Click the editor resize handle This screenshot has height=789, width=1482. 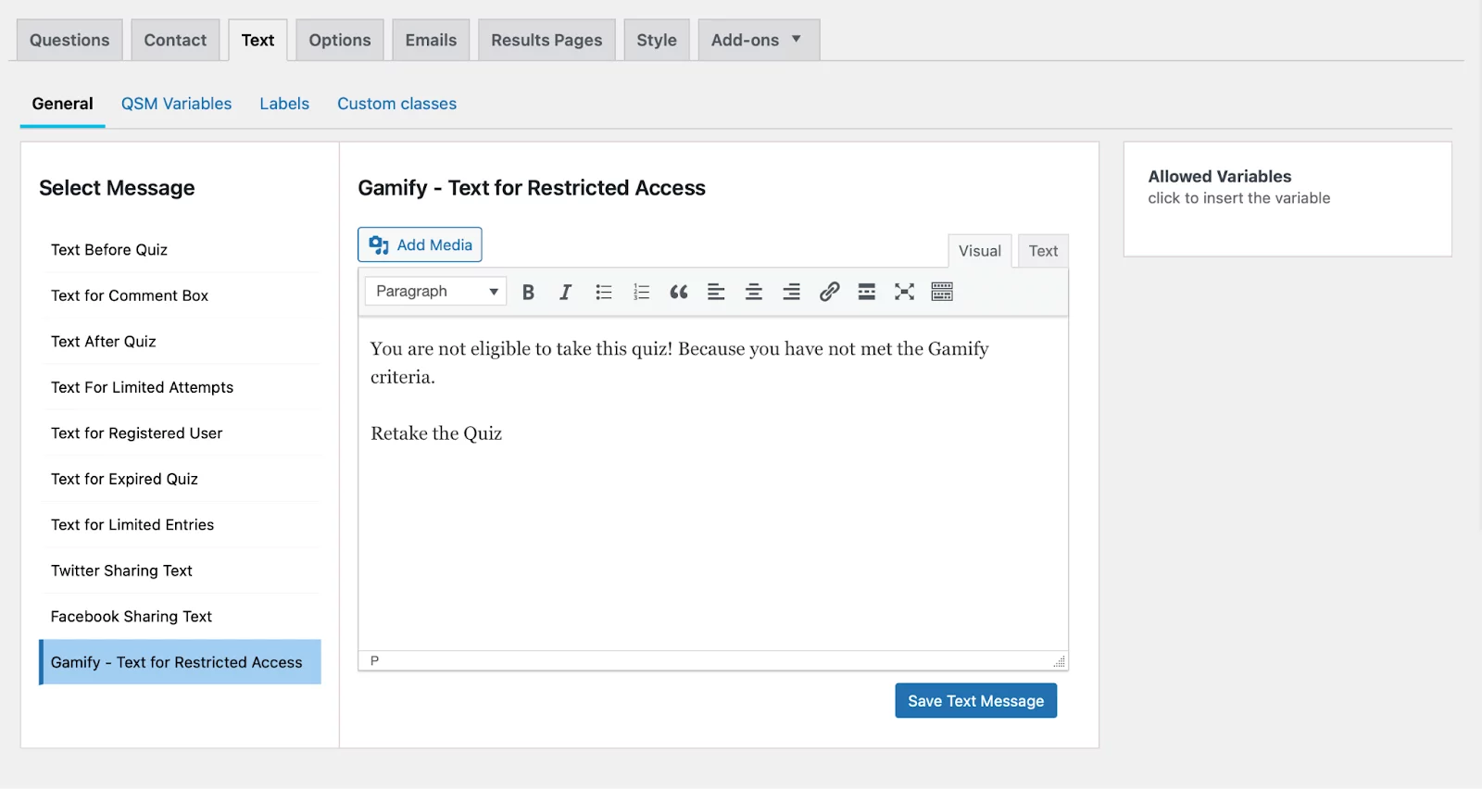pyautogui.click(x=1059, y=661)
